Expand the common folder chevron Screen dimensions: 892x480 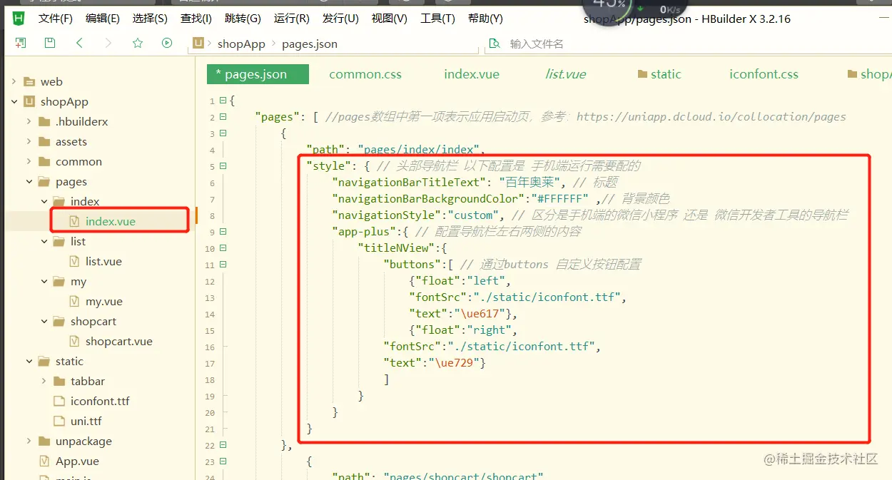pyautogui.click(x=29, y=161)
